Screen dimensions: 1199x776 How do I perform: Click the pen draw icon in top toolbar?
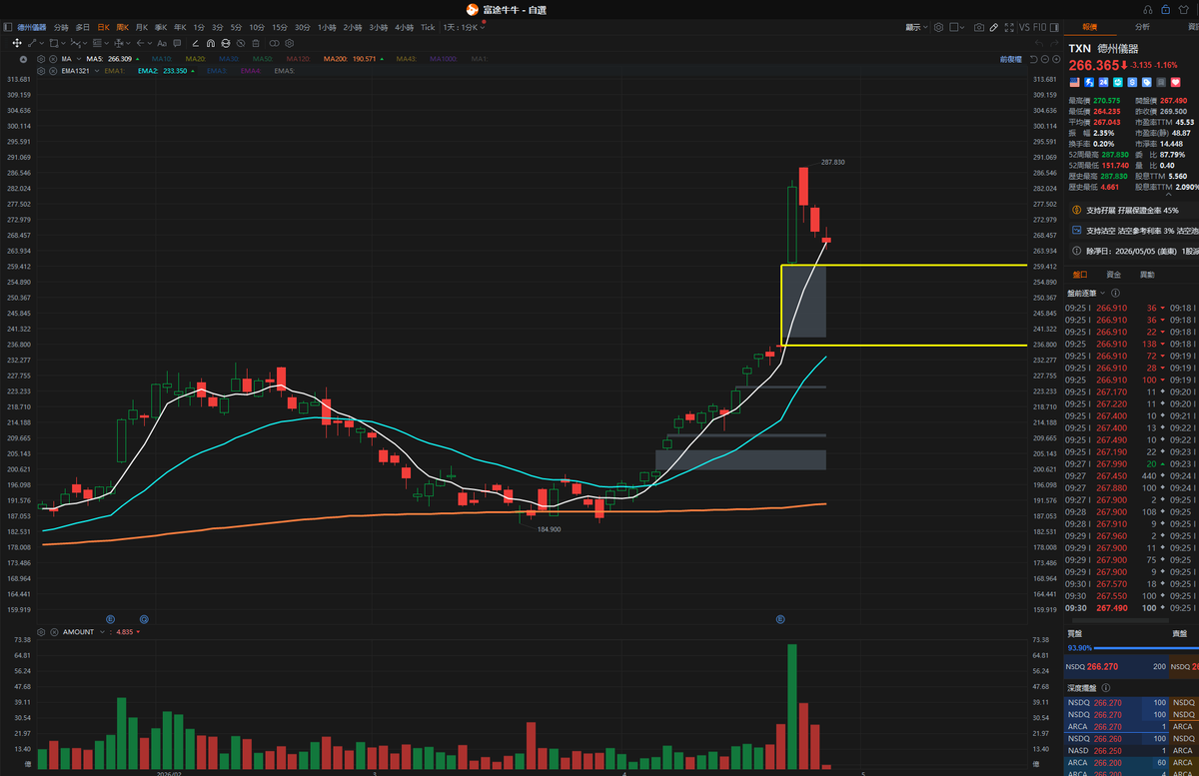(x=993, y=27)
